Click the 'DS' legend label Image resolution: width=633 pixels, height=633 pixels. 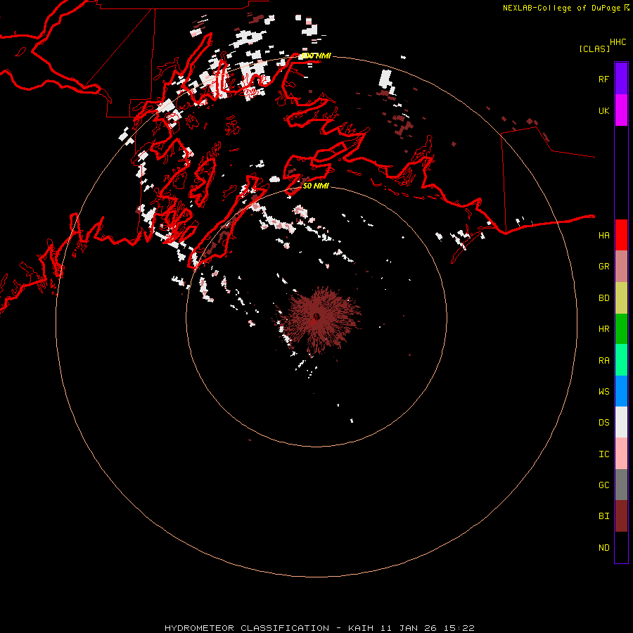(603, 423)
